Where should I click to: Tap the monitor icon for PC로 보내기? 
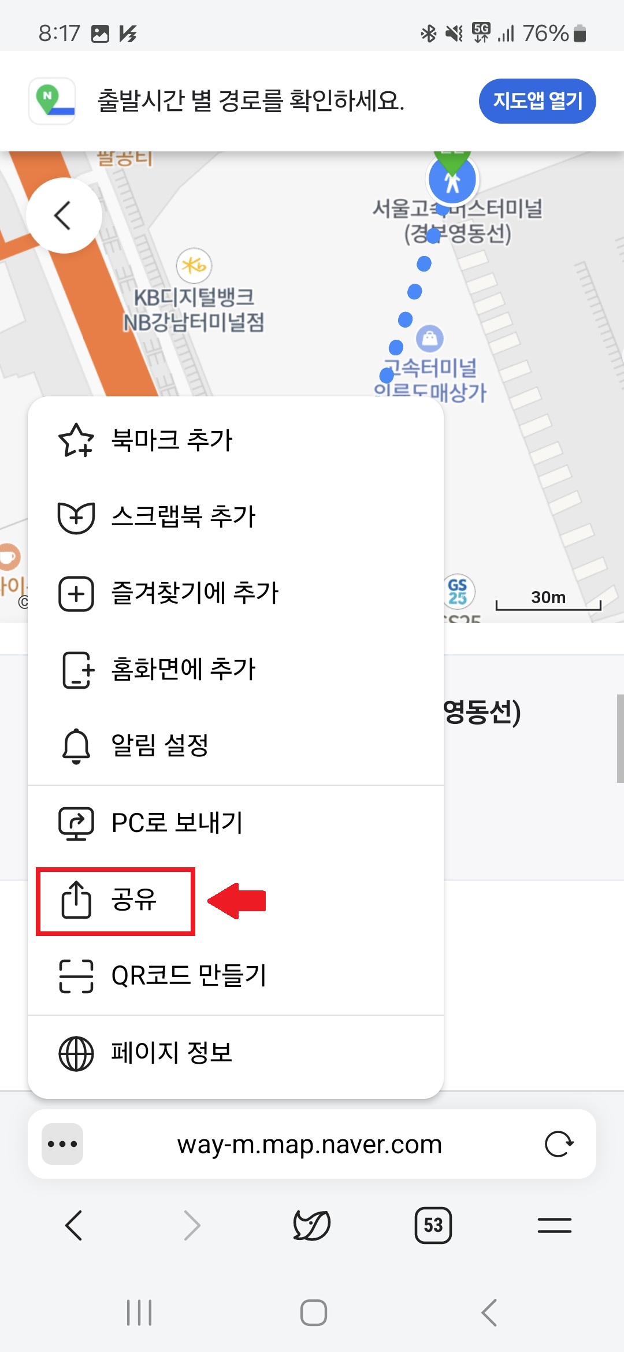(75, 823)
